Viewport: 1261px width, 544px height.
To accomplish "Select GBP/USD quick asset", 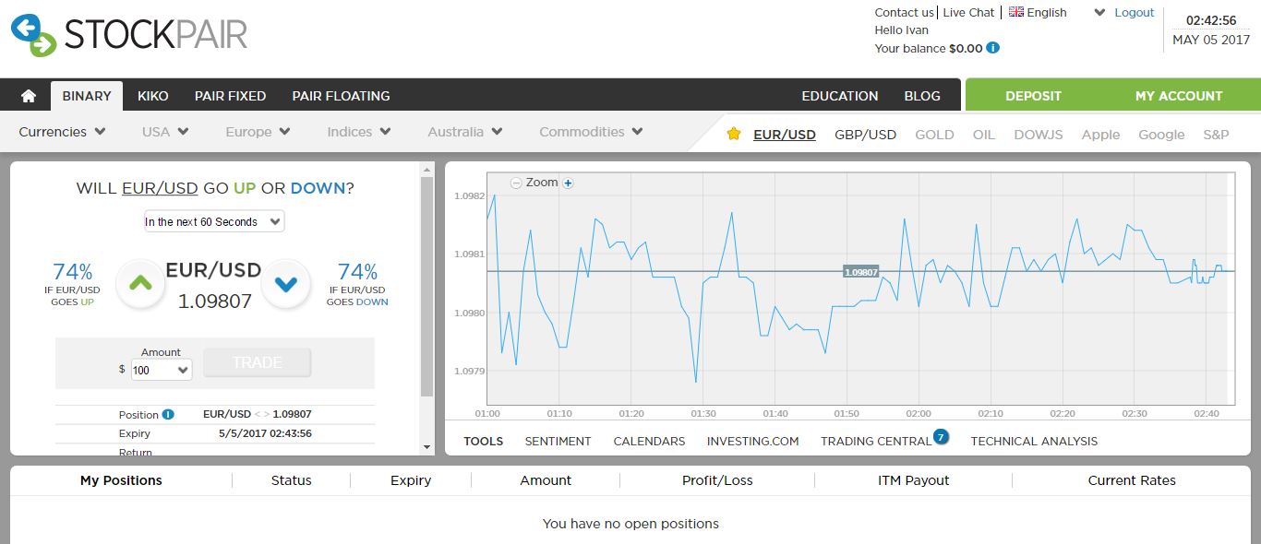I will 865,135.
